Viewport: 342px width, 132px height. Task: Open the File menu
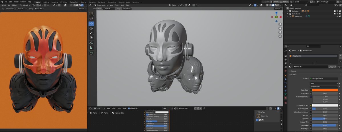click(6, 2)
